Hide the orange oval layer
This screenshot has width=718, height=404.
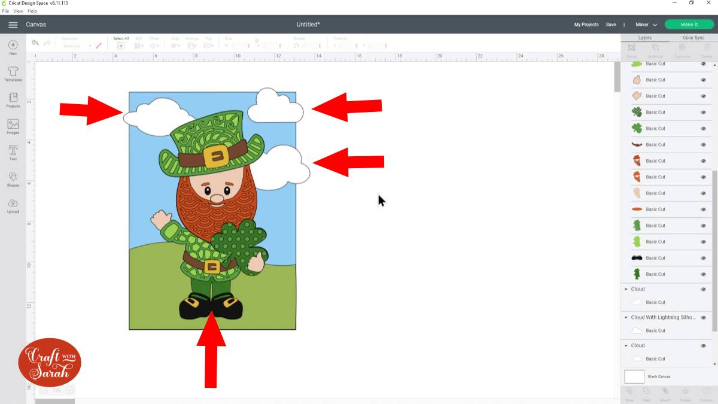[x=703, y=209]
